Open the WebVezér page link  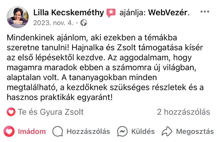click(168, 12)
